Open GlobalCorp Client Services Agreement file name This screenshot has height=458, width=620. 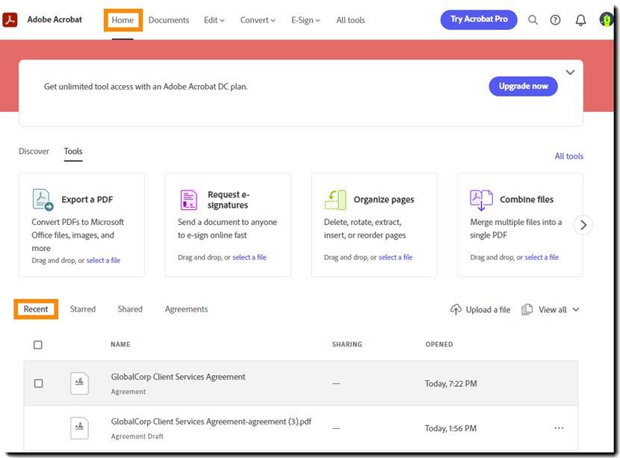coord(178,377)
